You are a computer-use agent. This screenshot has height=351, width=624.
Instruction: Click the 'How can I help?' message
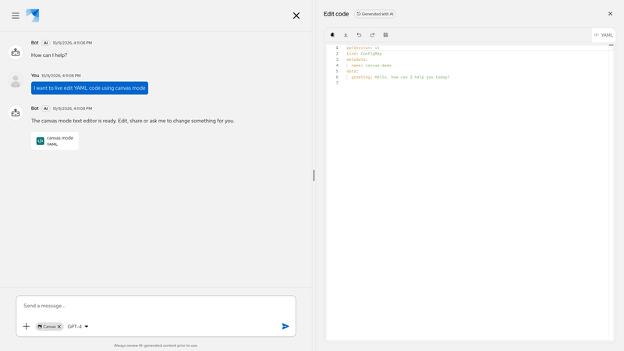click(x=49, y=55)
